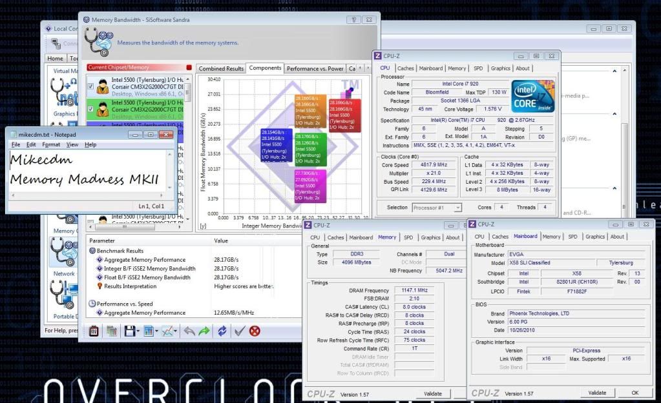This screenshot has width=661, height=403.
Task: Open the save icon's dropdown arrow
Action: coord(138,331)
